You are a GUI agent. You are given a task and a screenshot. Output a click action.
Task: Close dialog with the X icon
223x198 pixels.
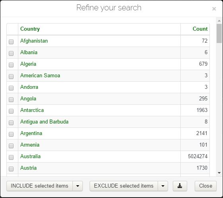pos(214,9)
